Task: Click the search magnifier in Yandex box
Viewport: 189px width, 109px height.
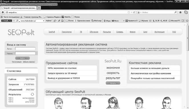Action: click(176, 12)
